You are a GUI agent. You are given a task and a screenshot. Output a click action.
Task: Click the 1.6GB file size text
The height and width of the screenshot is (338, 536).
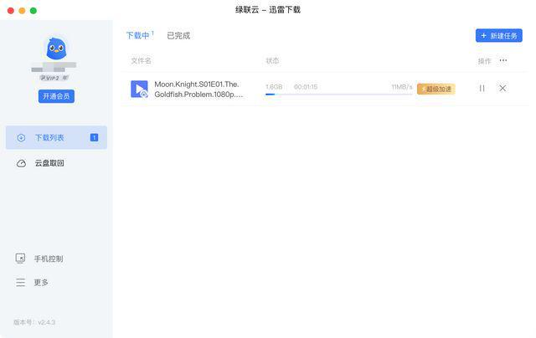click(x=274, y=87)
